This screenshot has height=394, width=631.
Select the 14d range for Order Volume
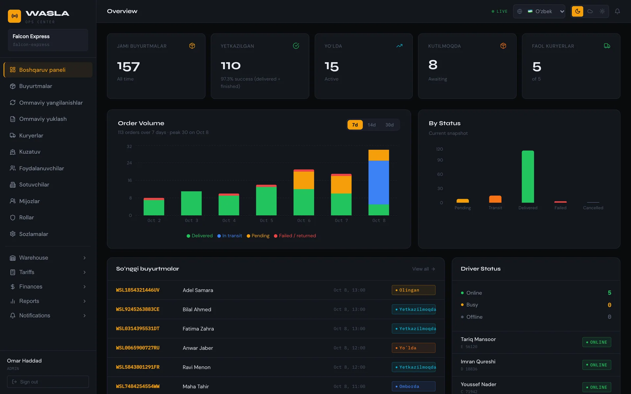pos(372,125)
